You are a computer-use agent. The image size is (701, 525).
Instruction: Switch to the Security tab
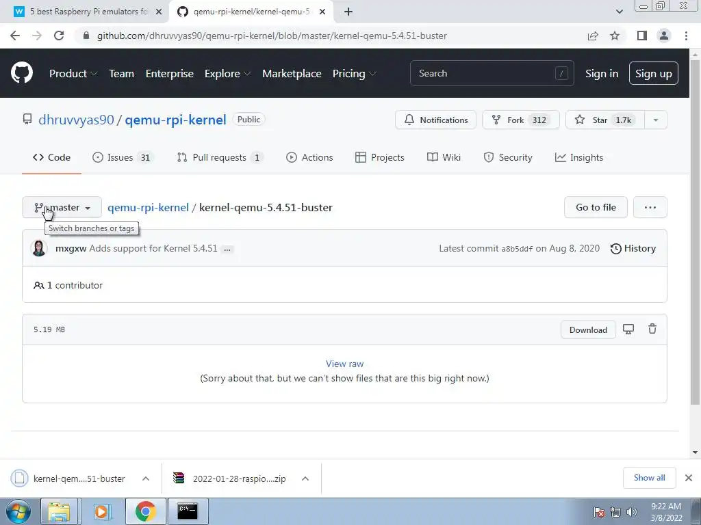point(508,157)
